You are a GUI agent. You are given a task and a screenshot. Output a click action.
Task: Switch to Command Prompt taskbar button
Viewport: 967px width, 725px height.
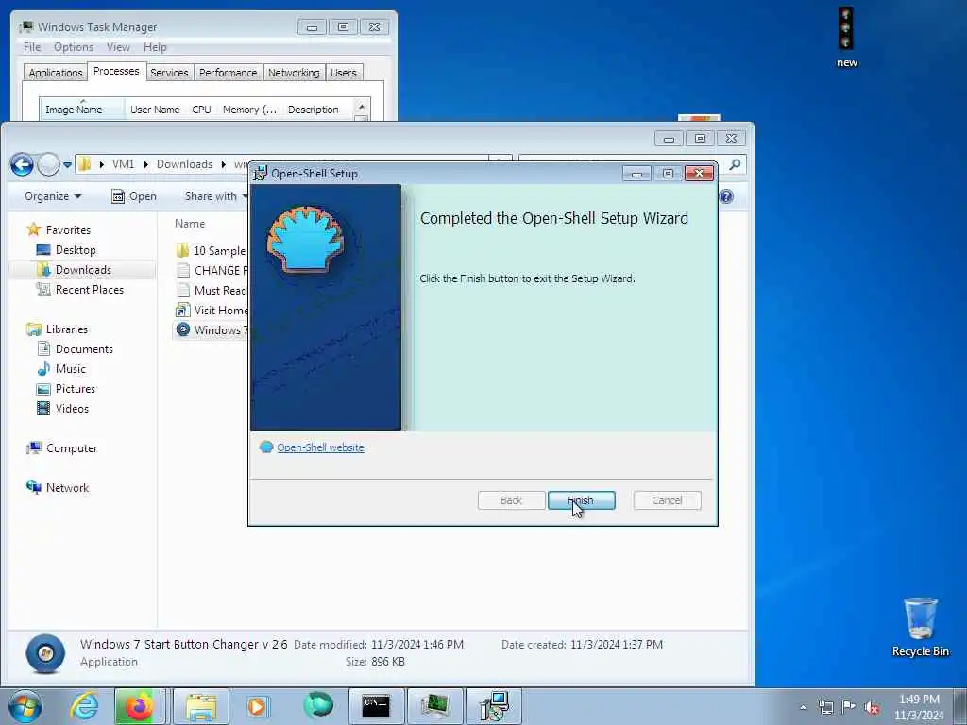tap(376, 706)
